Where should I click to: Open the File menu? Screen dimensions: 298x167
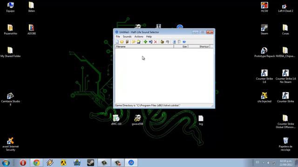(118, 37)
